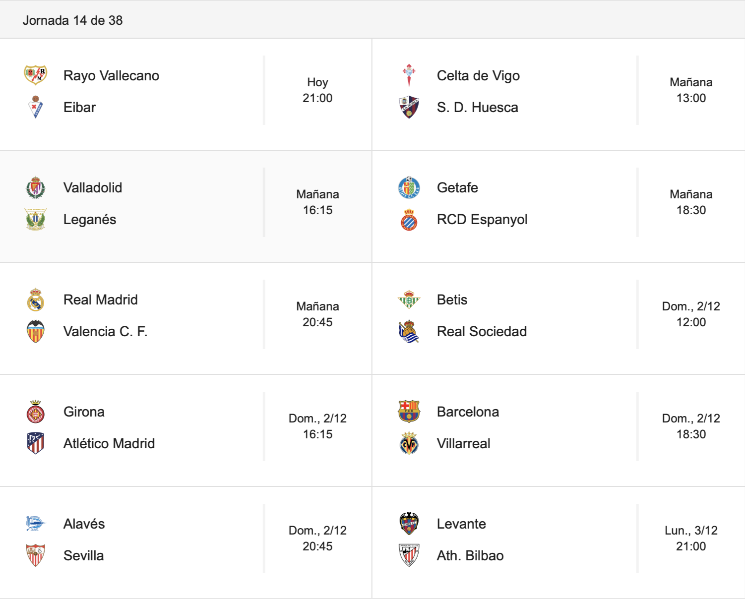Click the Atlético Madrid crest
Image resolution: width=745 pixels, height=599 pixels.
36,443
